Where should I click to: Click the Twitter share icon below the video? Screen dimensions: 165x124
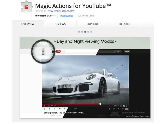click(118, 109)
